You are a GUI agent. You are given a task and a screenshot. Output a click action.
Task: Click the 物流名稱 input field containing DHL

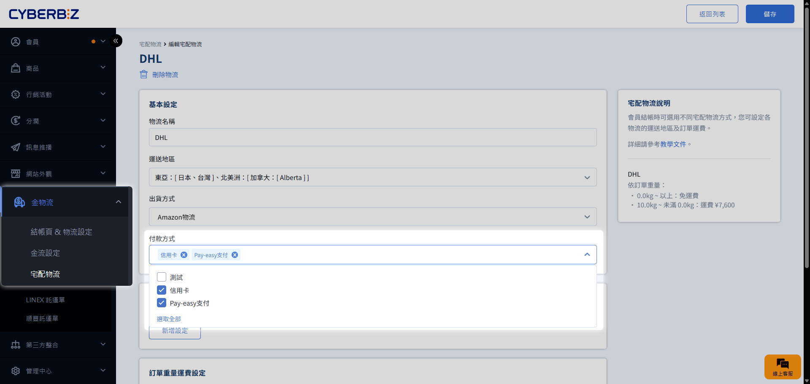372,137
